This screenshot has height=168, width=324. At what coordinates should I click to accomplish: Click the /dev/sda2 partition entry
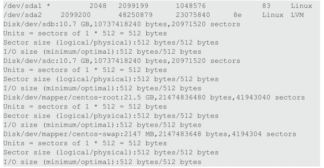[x=154, y=15]
